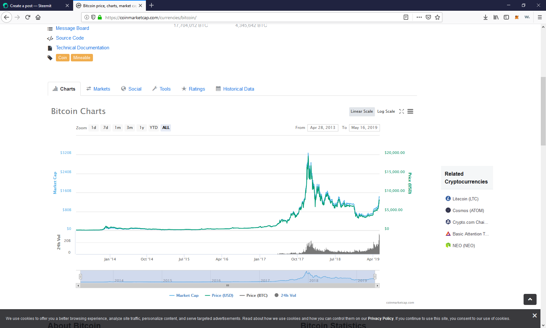Image resolution: width=546 pixels, height=328 pixels.
Task: Toggle the Price (BTC) series in legend
Action: [x=253, y=296]
